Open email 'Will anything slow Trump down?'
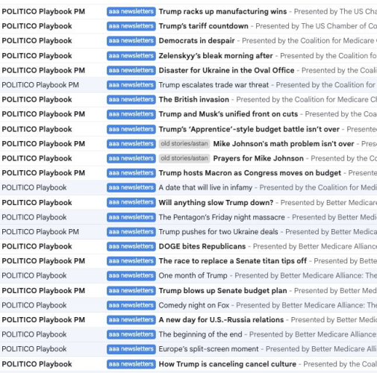The height and width of the screenshot is (373, 377). (216, 203)
